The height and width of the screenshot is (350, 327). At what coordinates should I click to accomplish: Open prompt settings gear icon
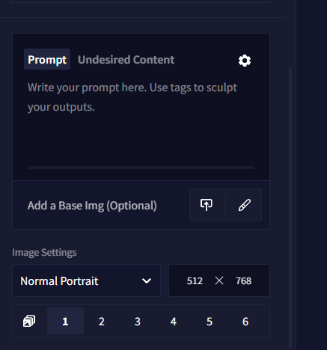(x=245, y=61)
